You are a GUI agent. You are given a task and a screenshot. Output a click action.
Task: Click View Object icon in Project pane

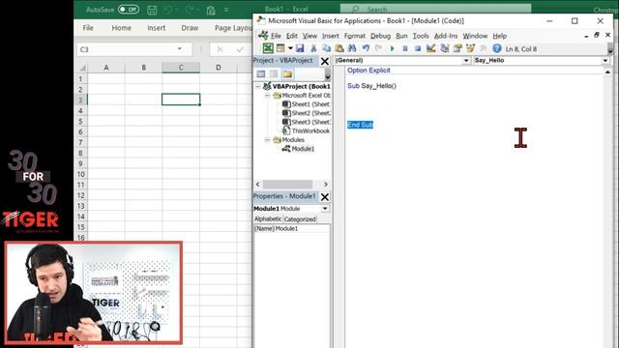pos(274,73)
